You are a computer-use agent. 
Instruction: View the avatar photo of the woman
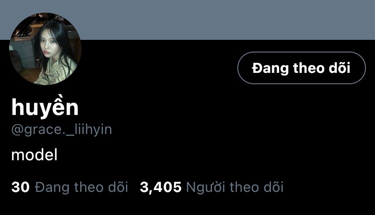pos(45,49)
